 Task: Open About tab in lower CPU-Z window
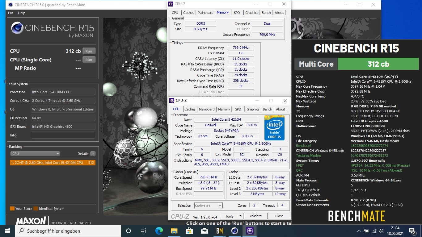coord(281,109)
